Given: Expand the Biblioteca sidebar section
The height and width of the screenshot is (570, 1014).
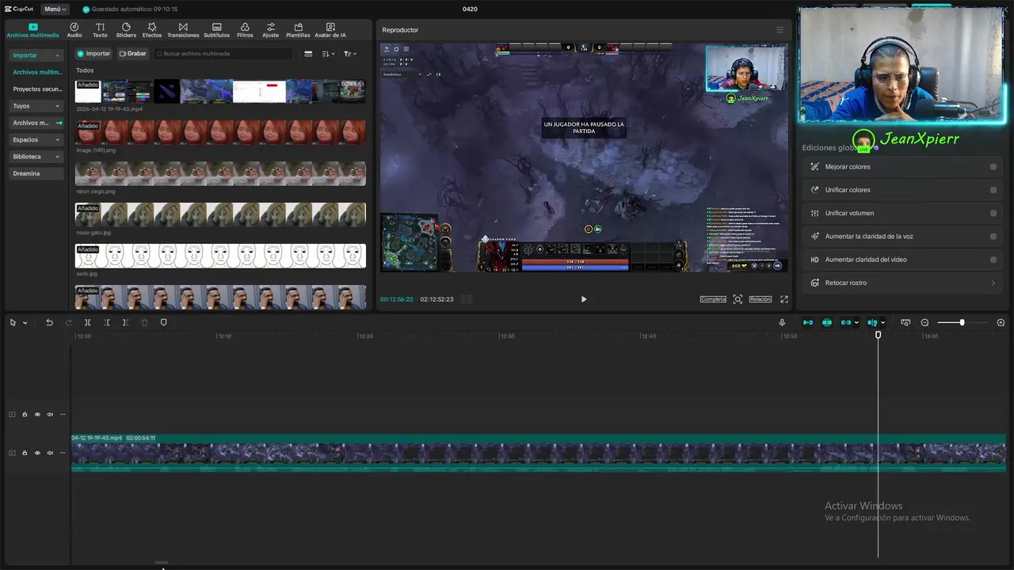Looking at the screenshot, I should point(36,157).
